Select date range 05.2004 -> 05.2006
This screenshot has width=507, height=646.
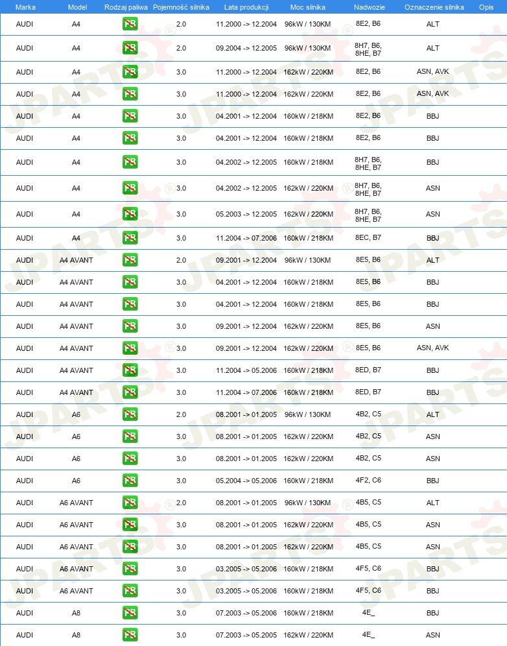click(x=246, y=481)
